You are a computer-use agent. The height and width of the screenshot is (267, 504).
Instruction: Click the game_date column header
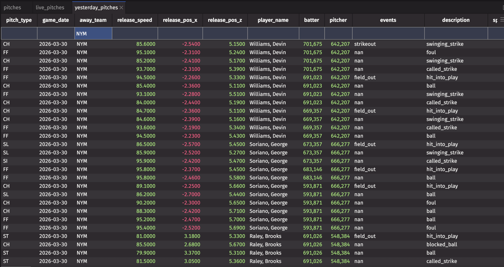(x=56, y=20)
